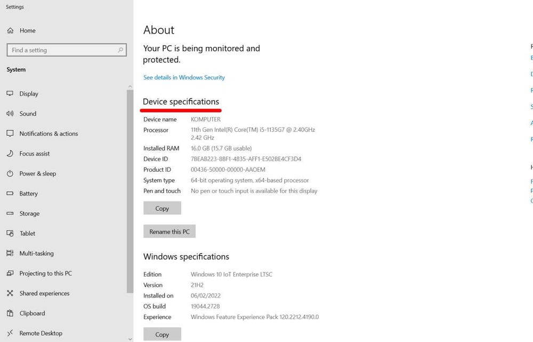This screenshot has width=533, height=342.
Task: Copy the Windows specifications
Action: pos(162,334)
